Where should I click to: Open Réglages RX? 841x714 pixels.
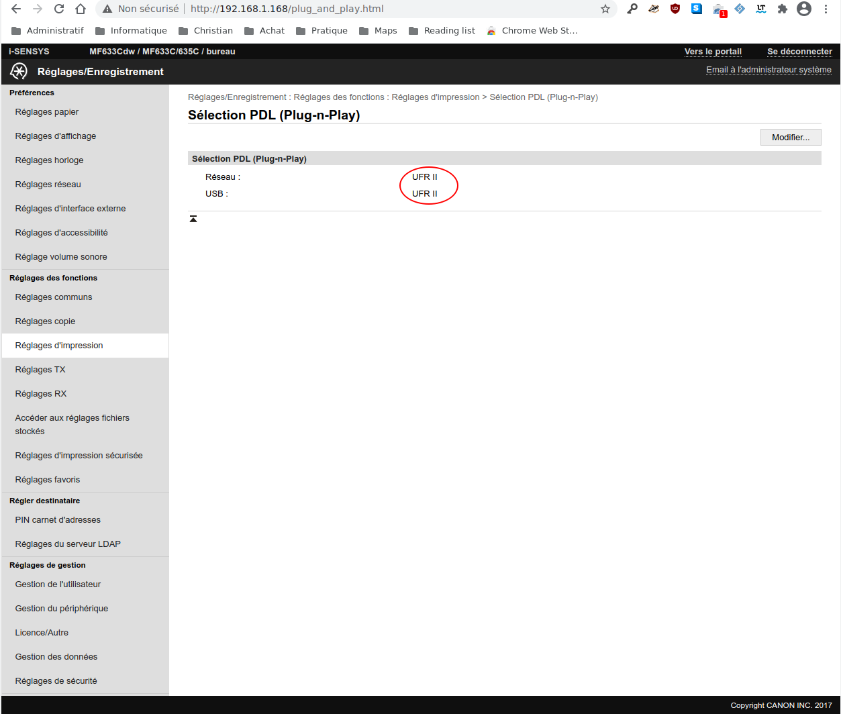pyautogui.click(x=85, y=394)
